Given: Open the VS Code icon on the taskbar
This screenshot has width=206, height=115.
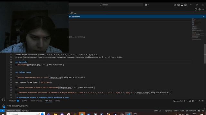Looking at the screenshot, I should [x=128, y=114].
